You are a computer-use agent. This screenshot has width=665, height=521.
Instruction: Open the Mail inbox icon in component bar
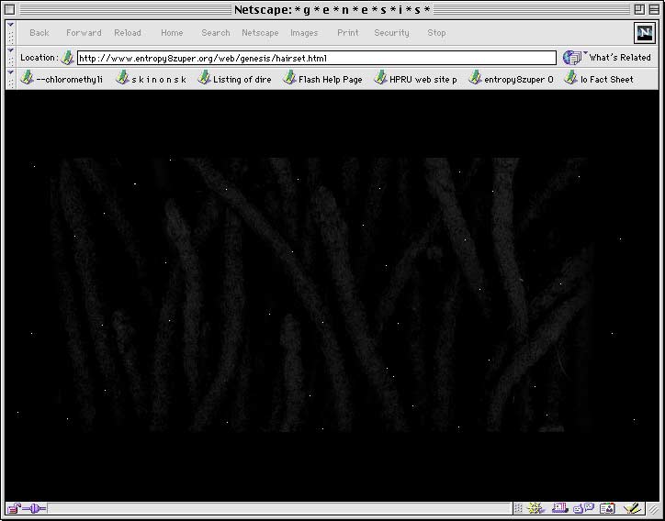[560, 508]
